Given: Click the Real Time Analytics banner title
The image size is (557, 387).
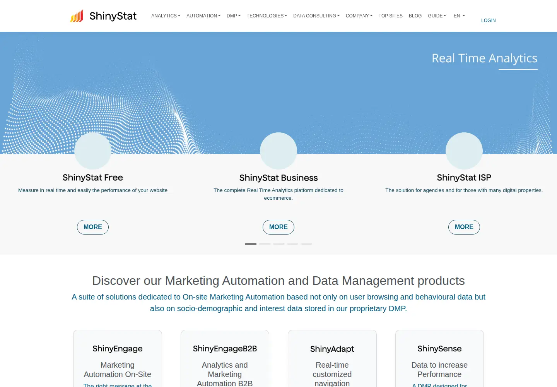Looking at the screenshot, I should 484,58.
